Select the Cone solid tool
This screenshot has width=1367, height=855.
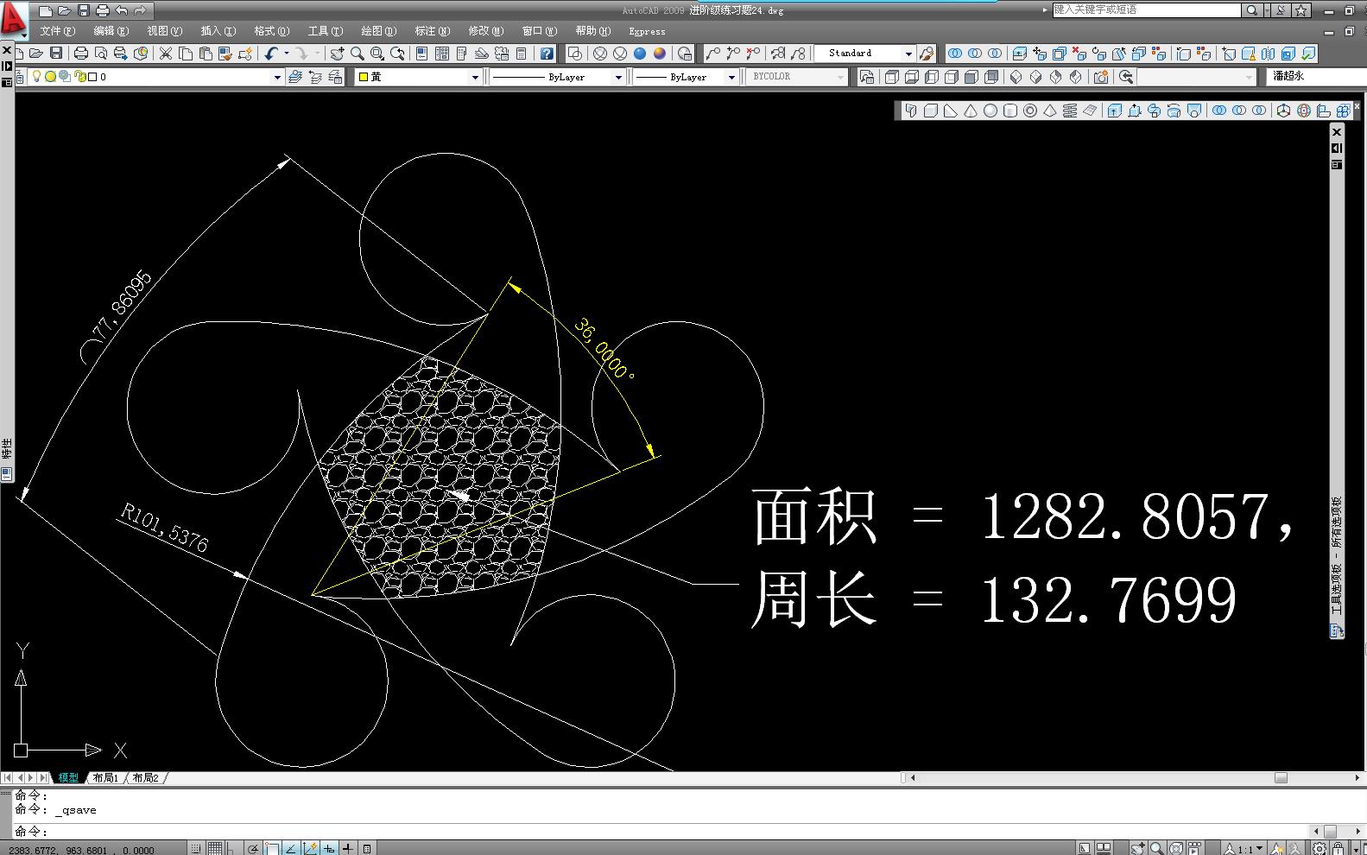click(x=971, y=111)
